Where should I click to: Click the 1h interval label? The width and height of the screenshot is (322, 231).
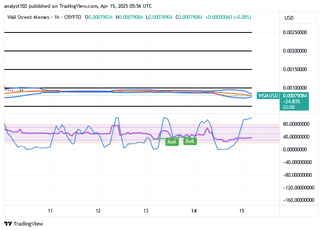pos(57,17)
